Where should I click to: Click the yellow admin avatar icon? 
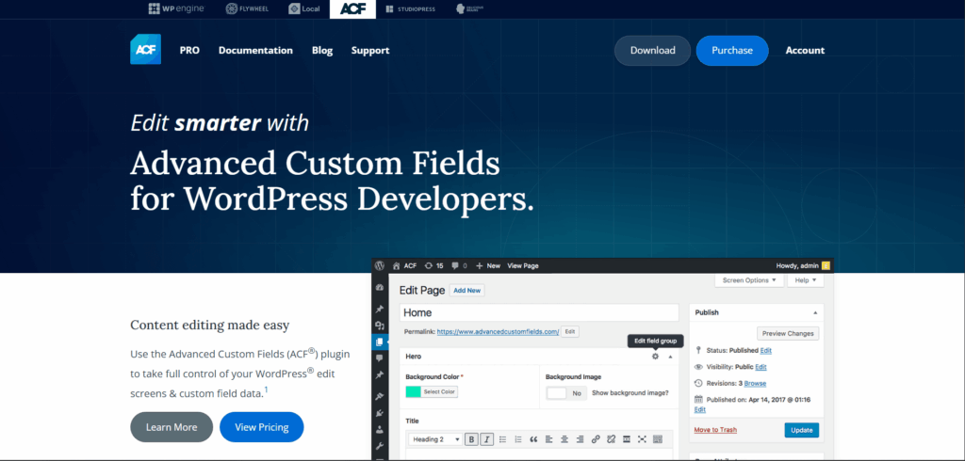tap(826, 265)
